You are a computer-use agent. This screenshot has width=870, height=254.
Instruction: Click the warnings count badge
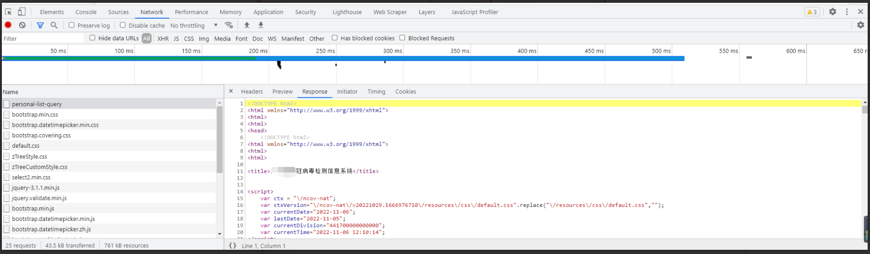[812, 12]
